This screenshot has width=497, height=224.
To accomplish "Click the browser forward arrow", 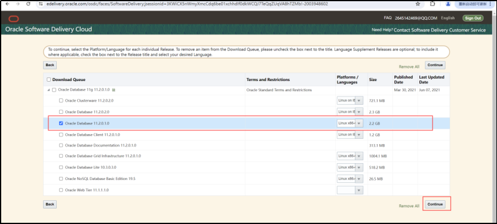I will (x=17, y=4).
